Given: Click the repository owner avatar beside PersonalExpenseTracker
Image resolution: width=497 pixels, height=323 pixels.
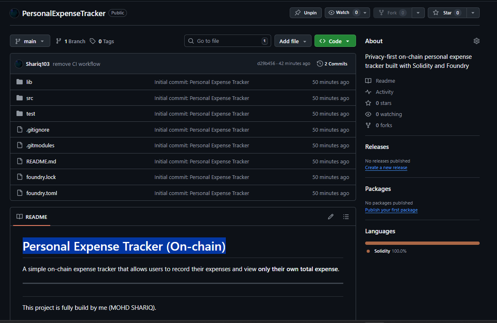Looking at the screenshot, I should pos(14,13).
